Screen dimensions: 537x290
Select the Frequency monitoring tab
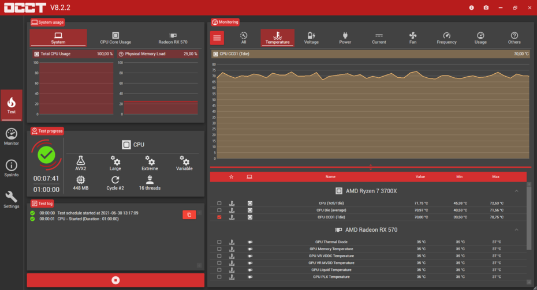446,38
